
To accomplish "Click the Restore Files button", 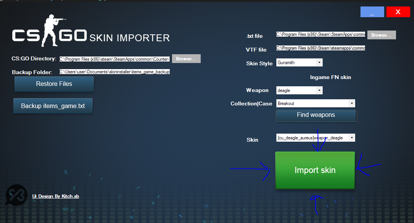I will tap(54, 84).
